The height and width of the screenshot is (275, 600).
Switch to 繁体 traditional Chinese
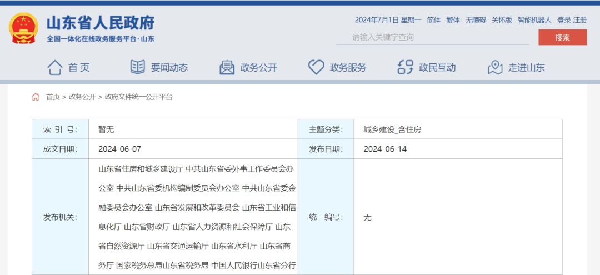[453, 20]
